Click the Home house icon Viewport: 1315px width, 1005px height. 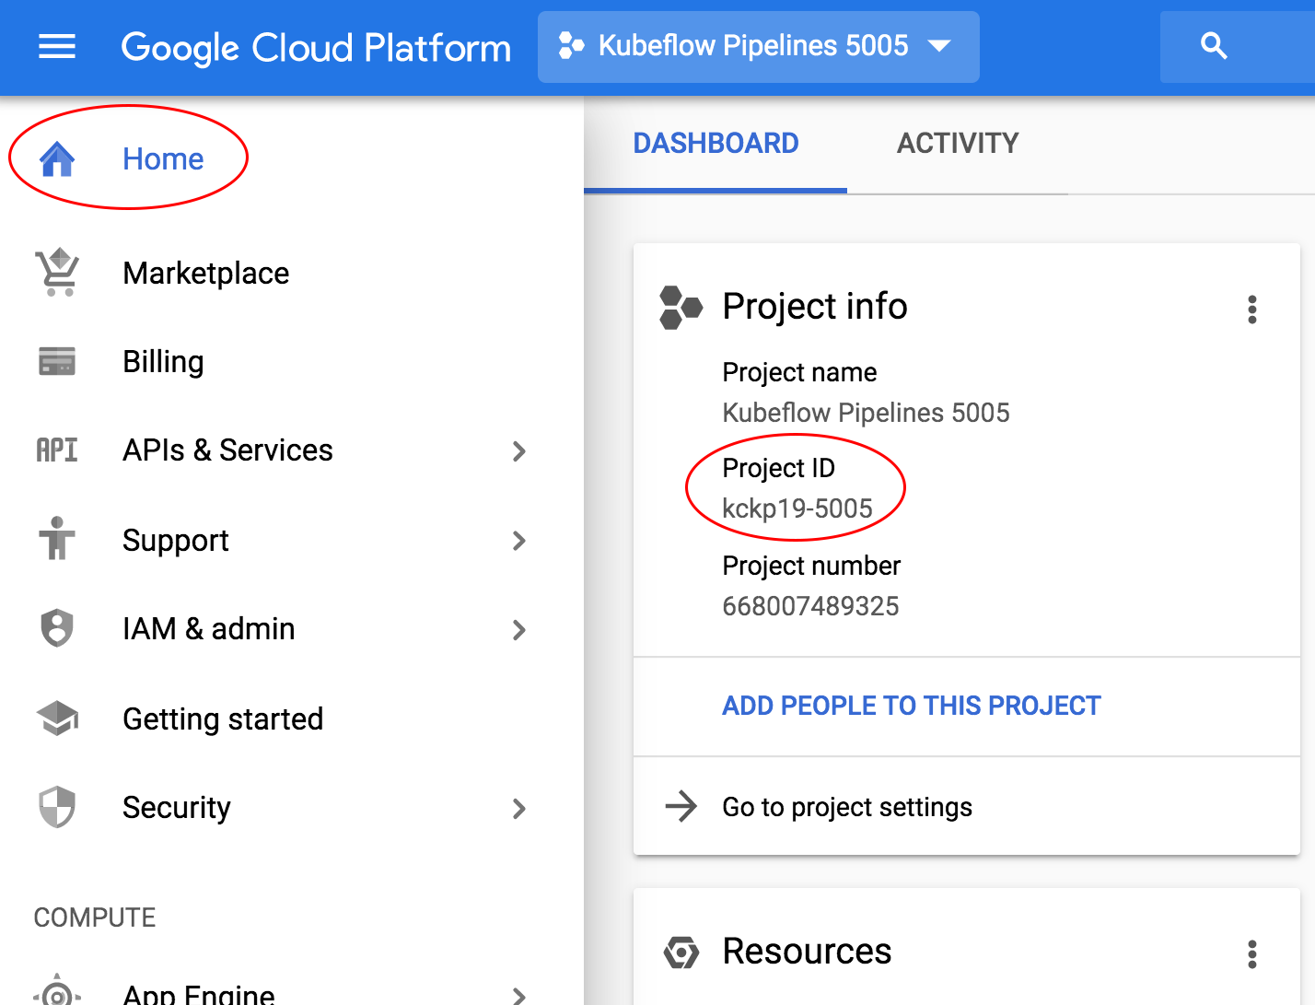click(57, 158)
